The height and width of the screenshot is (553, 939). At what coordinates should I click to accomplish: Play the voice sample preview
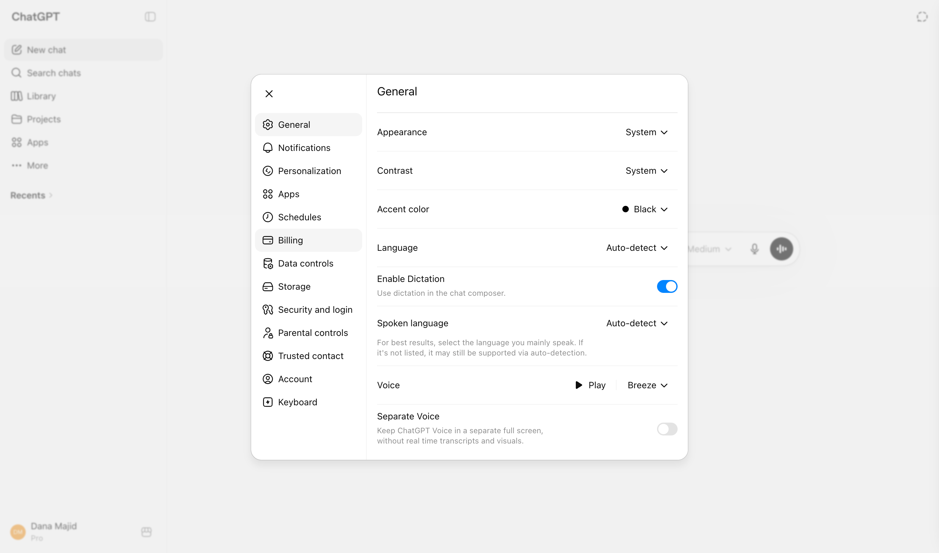tap(591, 385)
